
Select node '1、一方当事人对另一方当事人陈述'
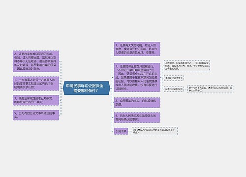36,84
